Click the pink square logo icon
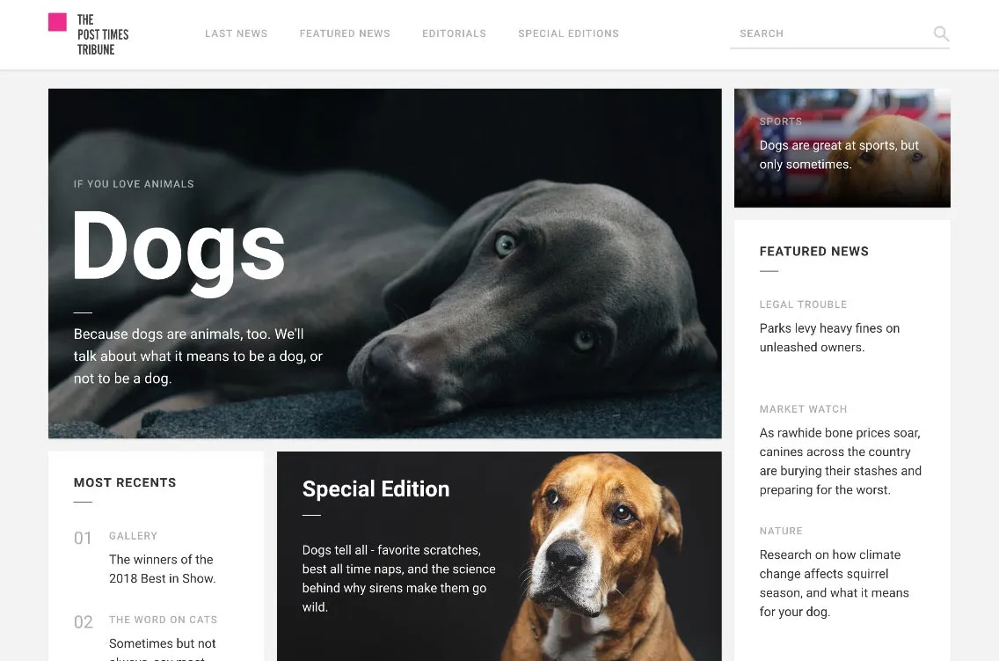Viewport: 999px width, 661px height. (57, 22)
